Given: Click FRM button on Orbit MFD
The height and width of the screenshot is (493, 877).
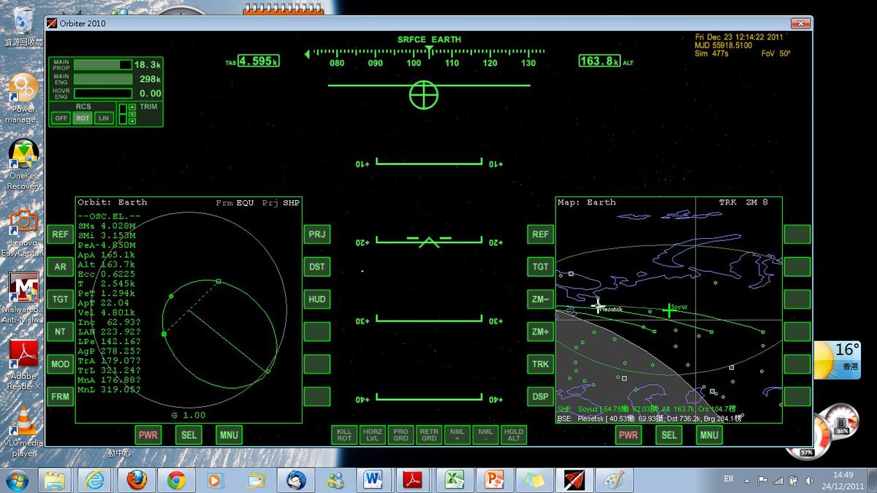Looking at the screenshot, I should (60, 397).
